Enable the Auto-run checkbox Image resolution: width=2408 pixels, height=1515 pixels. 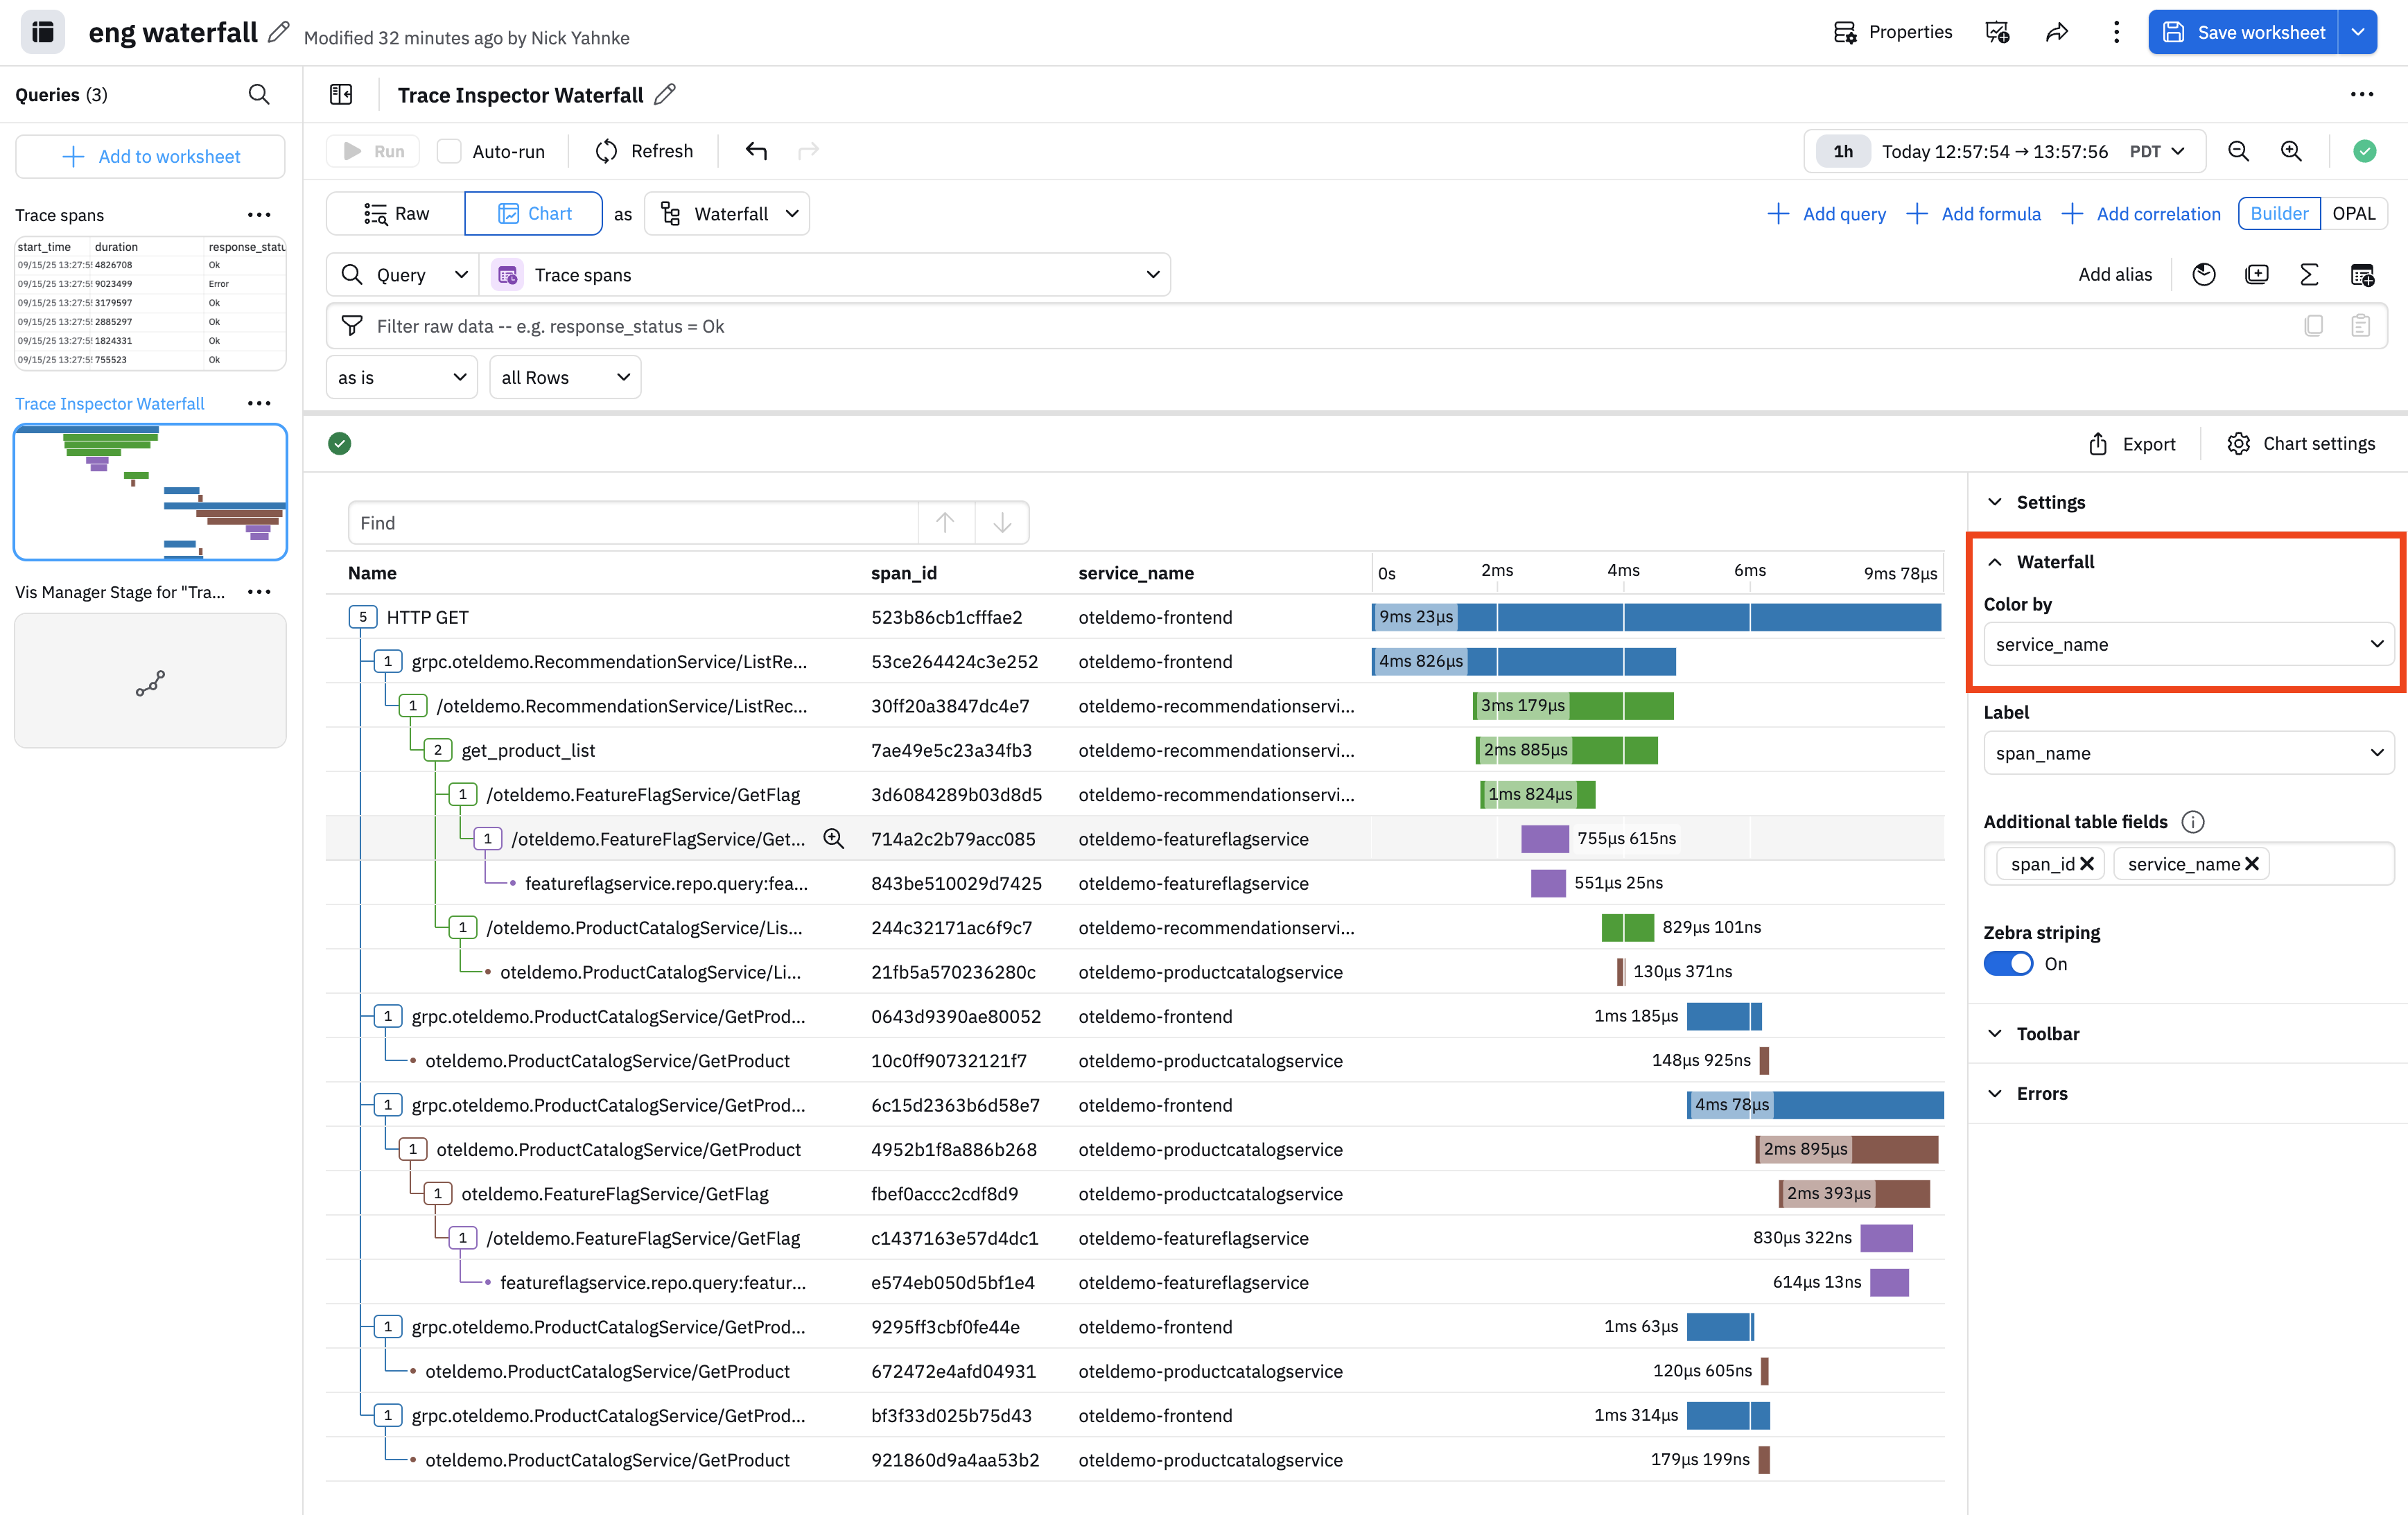(450, 151)
